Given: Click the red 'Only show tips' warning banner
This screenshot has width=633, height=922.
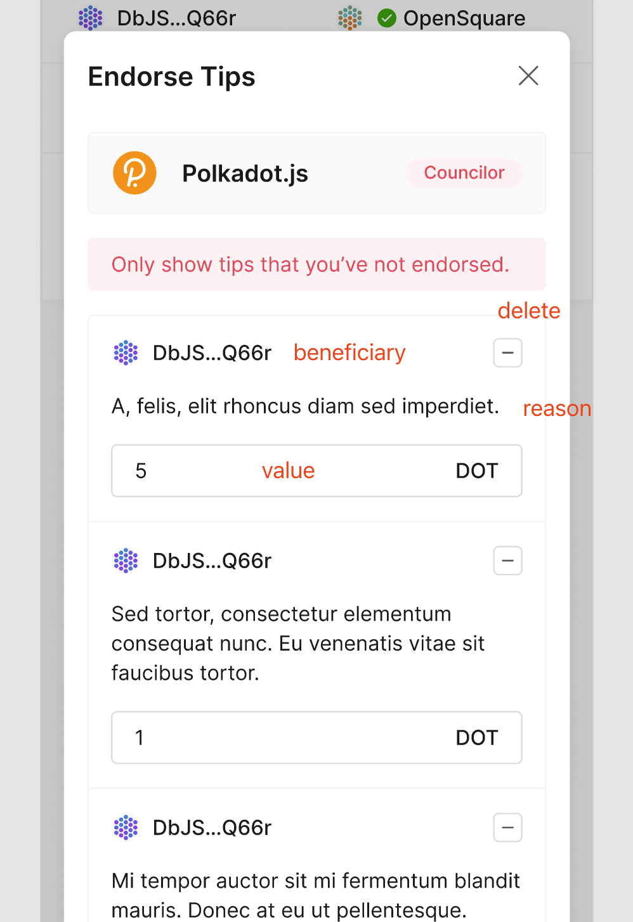Looking at the screenshot, I should coord(316,264).
